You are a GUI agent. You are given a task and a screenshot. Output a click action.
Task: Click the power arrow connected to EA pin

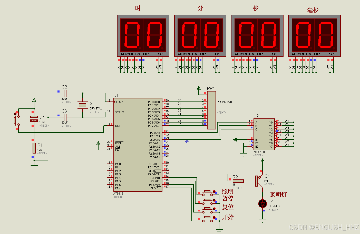[98, 143]
